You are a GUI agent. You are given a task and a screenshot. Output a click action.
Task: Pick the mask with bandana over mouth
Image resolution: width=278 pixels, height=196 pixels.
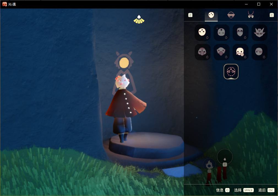[x=240, y=33]
